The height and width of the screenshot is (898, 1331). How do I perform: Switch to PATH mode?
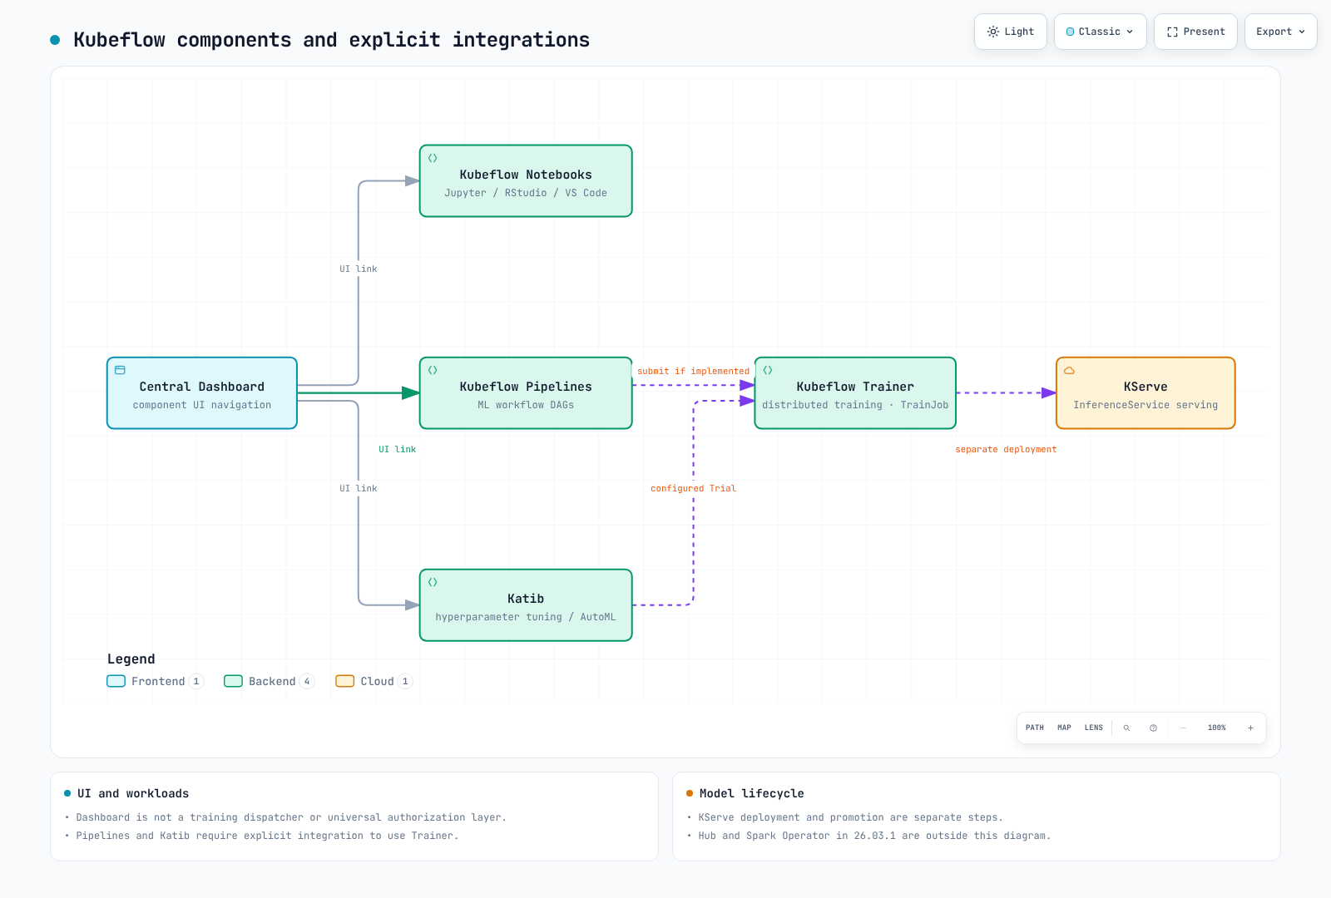click(x=1035, y=728)
